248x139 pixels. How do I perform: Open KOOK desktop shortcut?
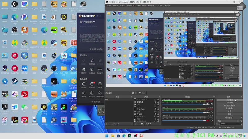tap(54, 31)
